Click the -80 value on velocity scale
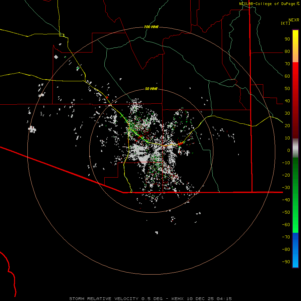The height and width of the screenshot is (301, 301). point(286,249)
